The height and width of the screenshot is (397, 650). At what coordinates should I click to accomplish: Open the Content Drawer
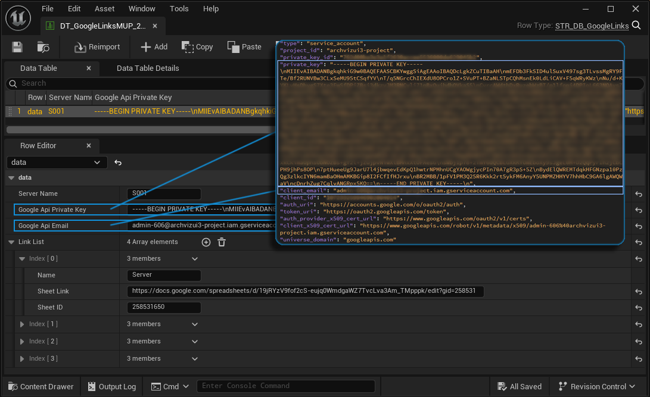pyautogui.click(x=41, y=386)
